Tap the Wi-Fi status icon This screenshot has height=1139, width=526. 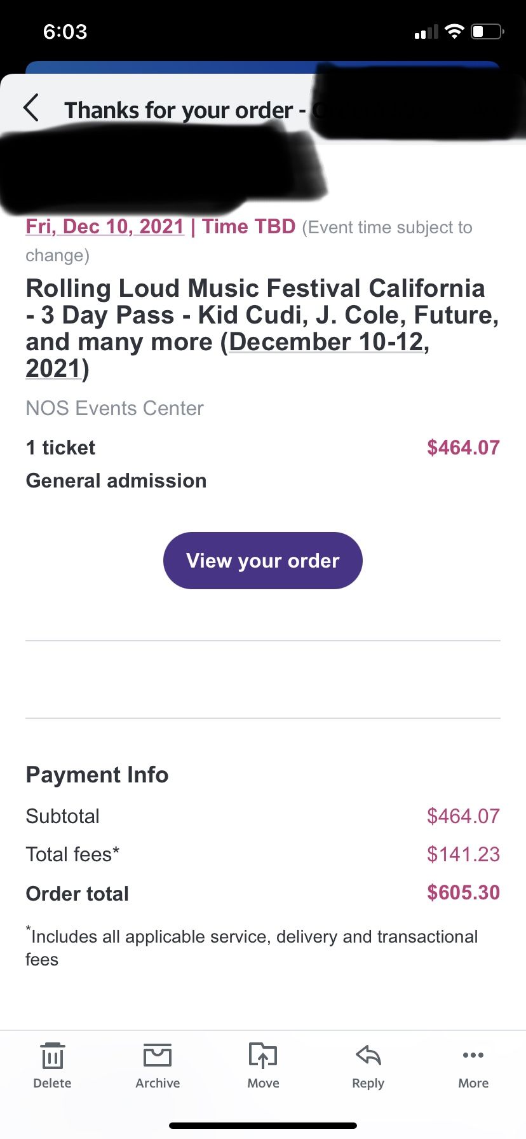(x=454, y=32)
